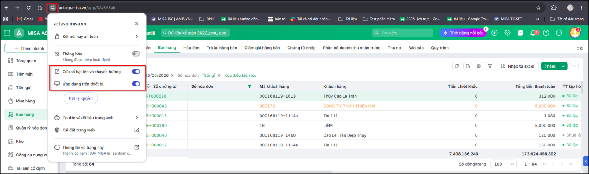Click the MISA download icon in header
Viewport: 589px width, 174px height.
[494, 33]
